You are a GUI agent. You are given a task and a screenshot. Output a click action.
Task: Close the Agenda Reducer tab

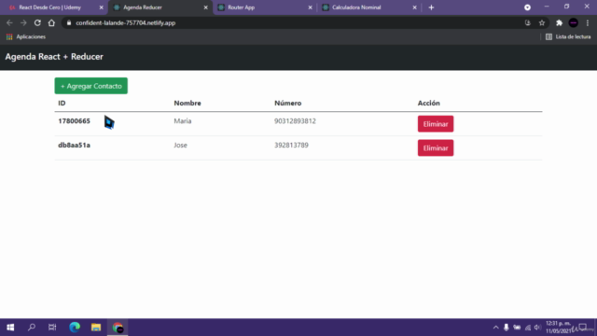205,7
